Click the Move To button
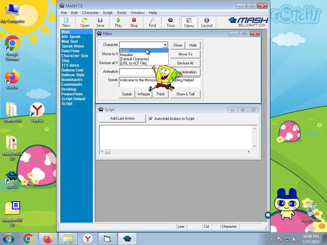327x245 pixels. [186, 54]
